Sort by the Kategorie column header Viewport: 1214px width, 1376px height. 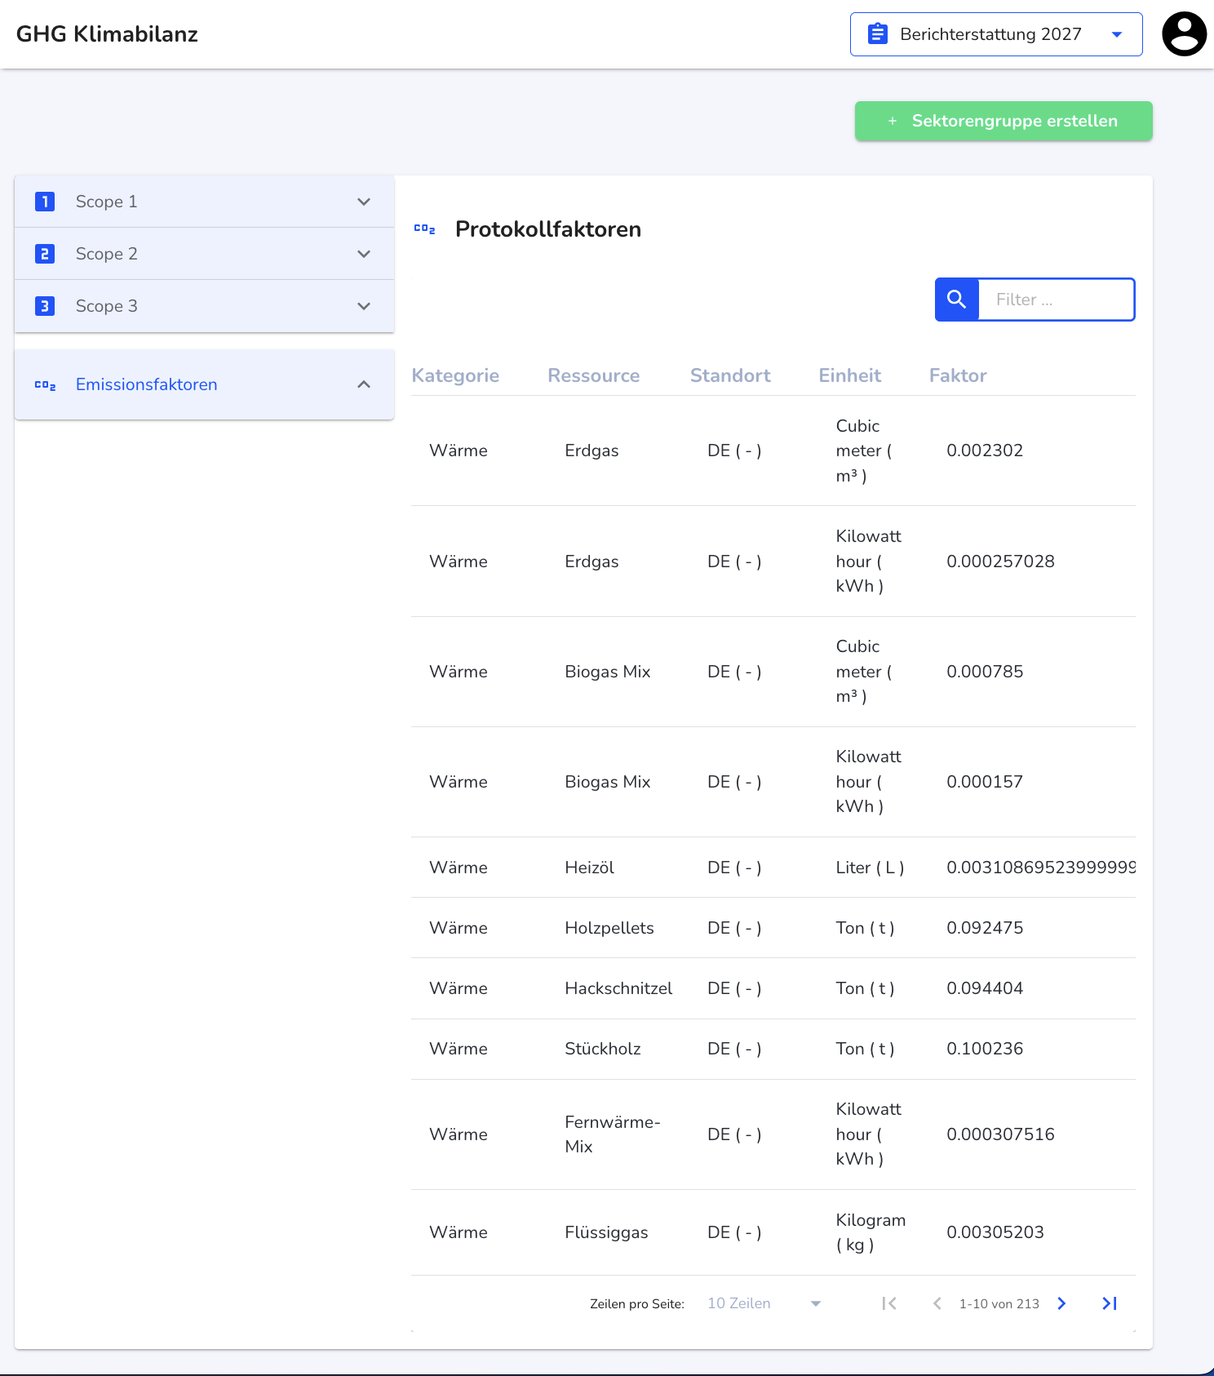point(455,375)
